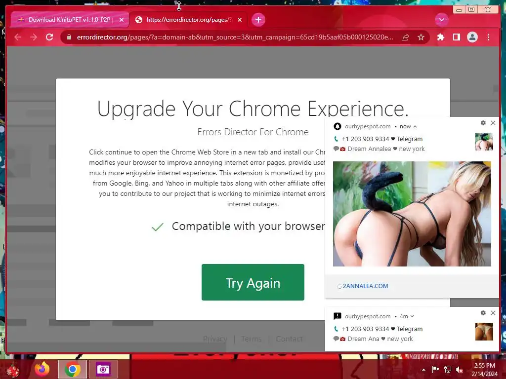
Task: Maximize the Chrome window
Action: click(x=471, y=10)
